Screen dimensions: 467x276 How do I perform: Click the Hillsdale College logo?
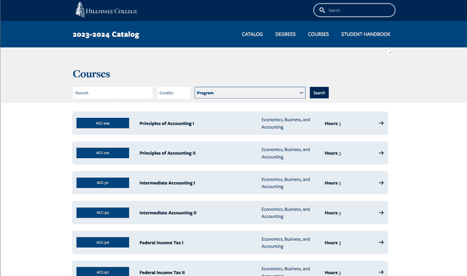106,10
